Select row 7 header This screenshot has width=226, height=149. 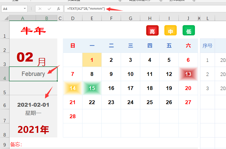pyautogui.click(x=5, y=116)
